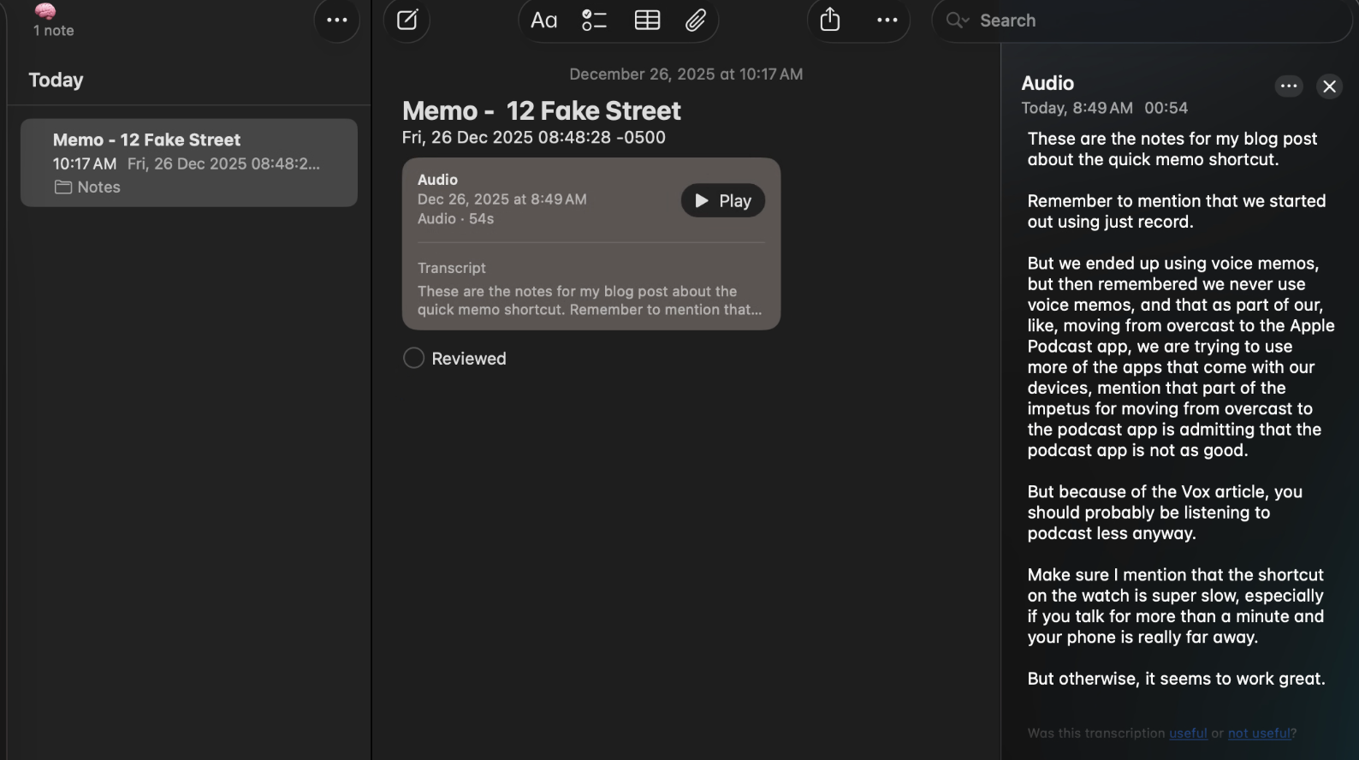Close the Audio transcript panel
This screenshot has height=760, width=1359.
(1329, 86)
